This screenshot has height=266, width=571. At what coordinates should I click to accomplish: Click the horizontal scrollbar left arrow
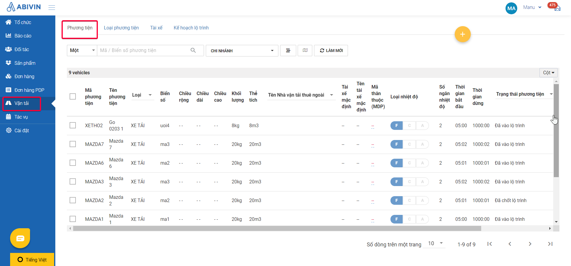tap(70, 229)
